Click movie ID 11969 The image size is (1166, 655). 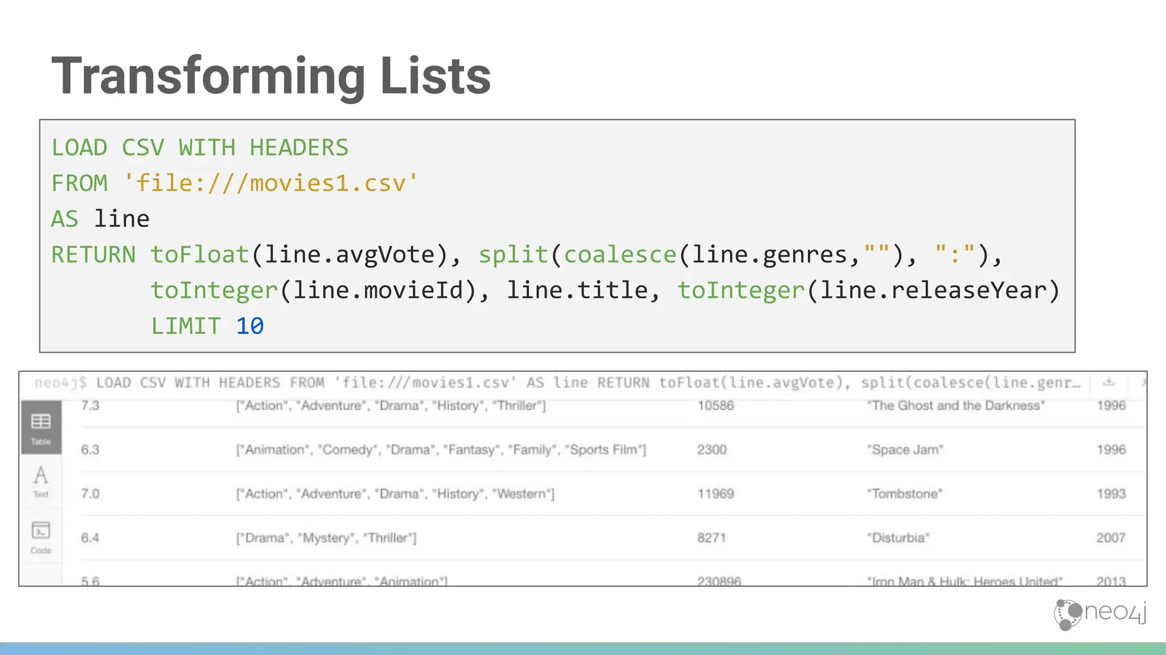pyautogui.click(x=716, y=494)
